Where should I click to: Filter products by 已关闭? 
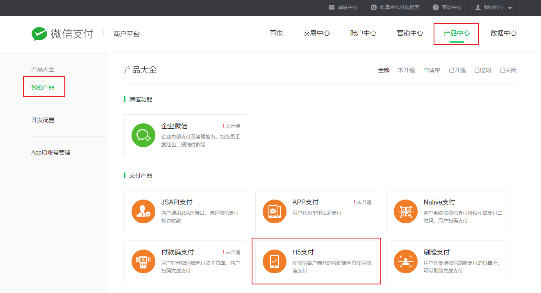(x=508, y=70)
